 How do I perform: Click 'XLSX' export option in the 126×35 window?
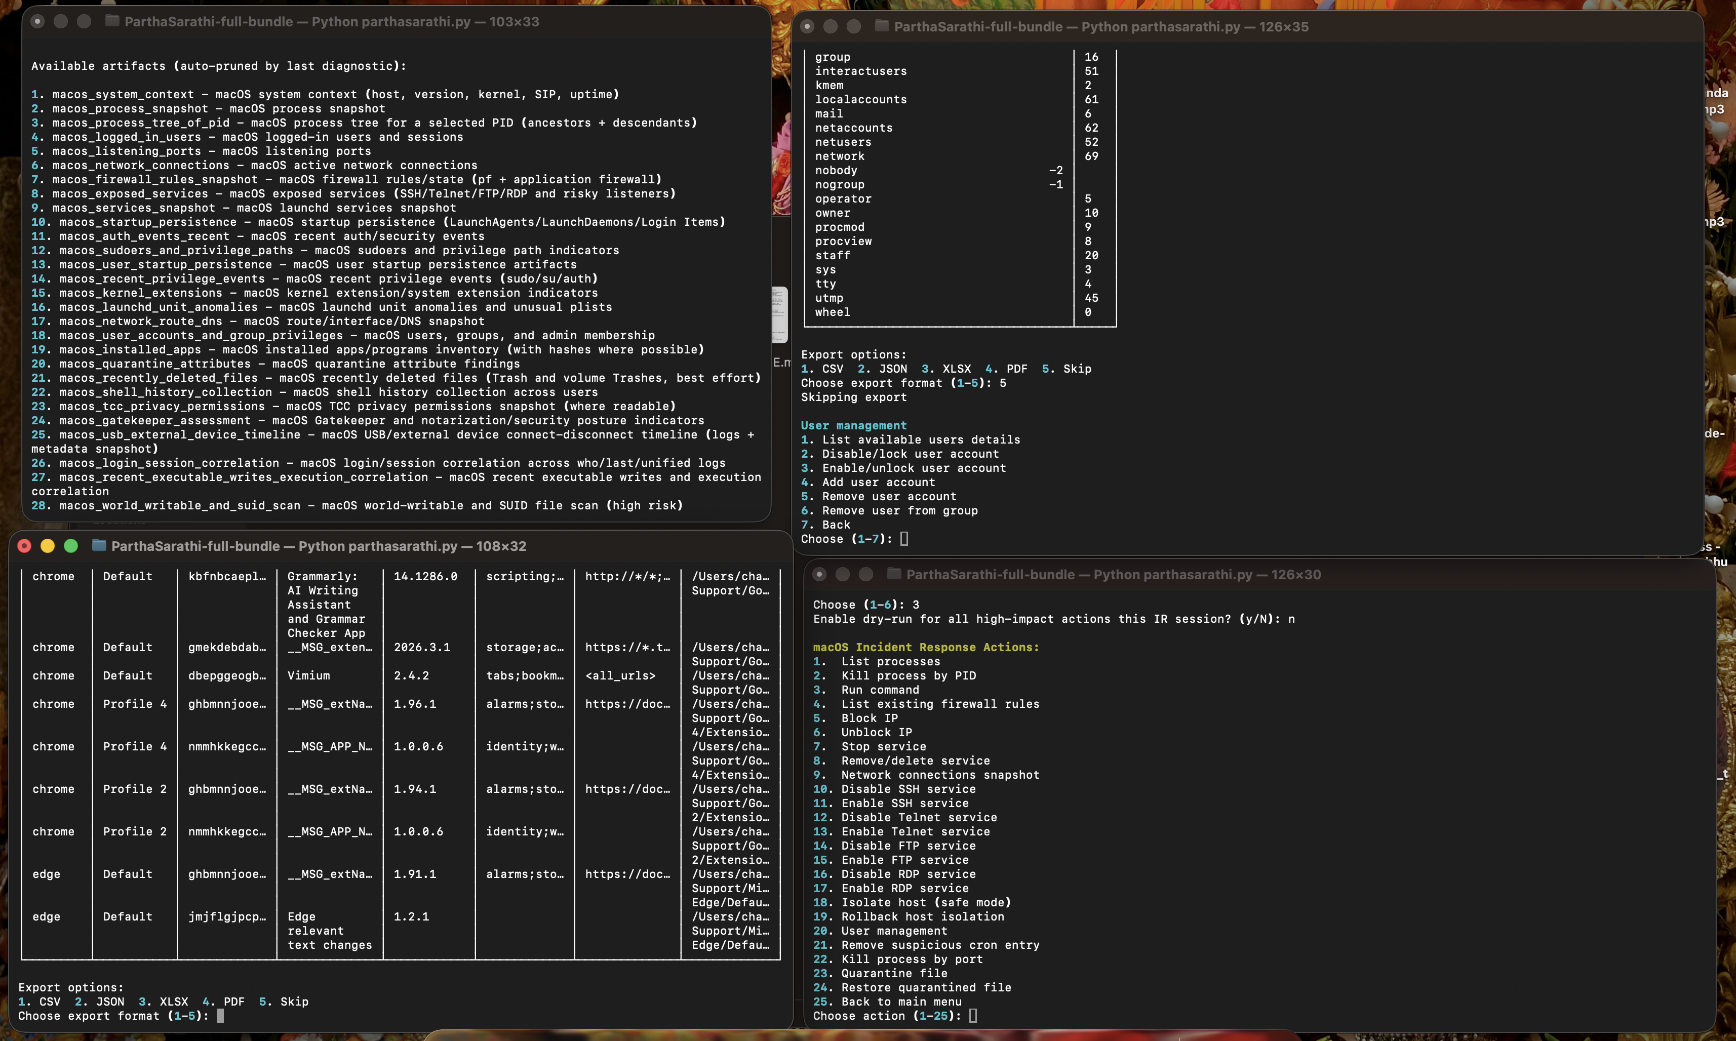tap(957, 368)
